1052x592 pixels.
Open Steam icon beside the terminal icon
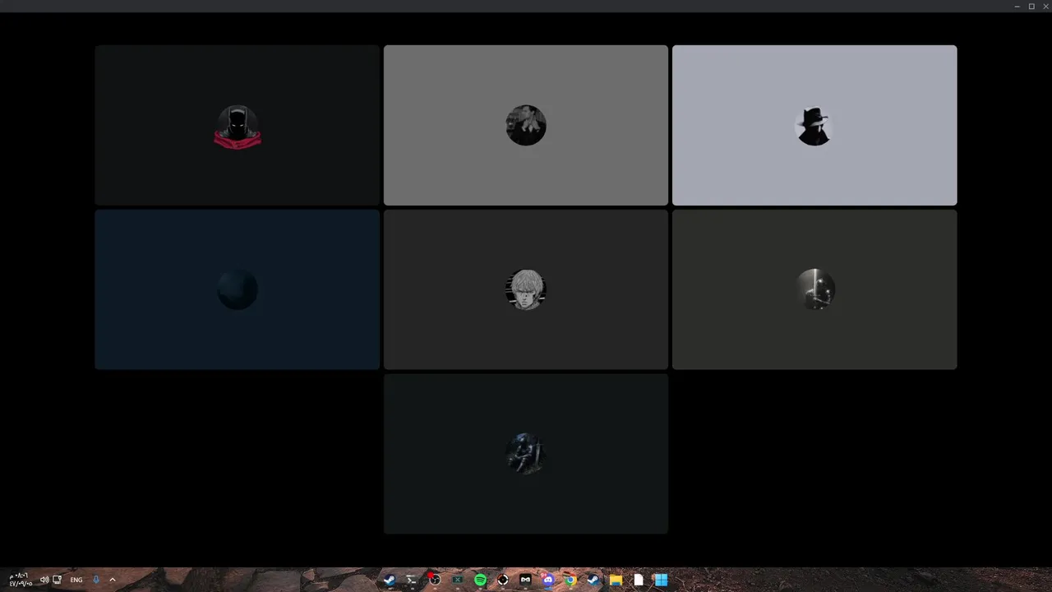390,580
